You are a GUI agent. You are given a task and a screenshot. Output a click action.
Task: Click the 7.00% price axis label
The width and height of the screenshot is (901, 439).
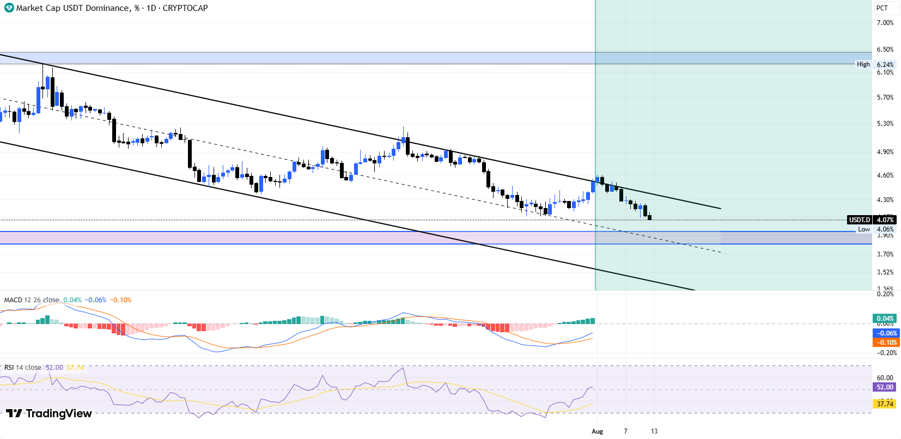tap(885, 23)
